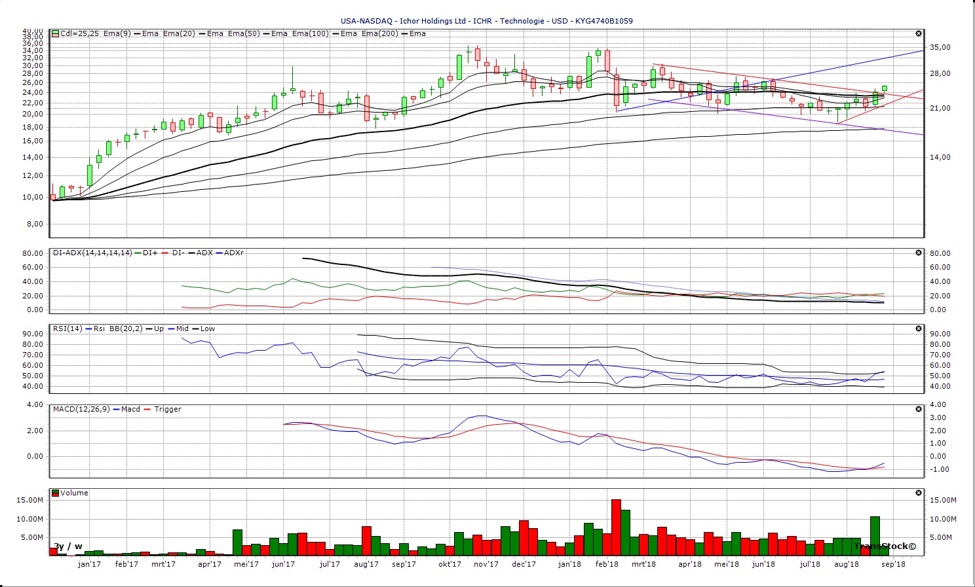Click the blue ADXr legend entry

(x=229, y=253)
